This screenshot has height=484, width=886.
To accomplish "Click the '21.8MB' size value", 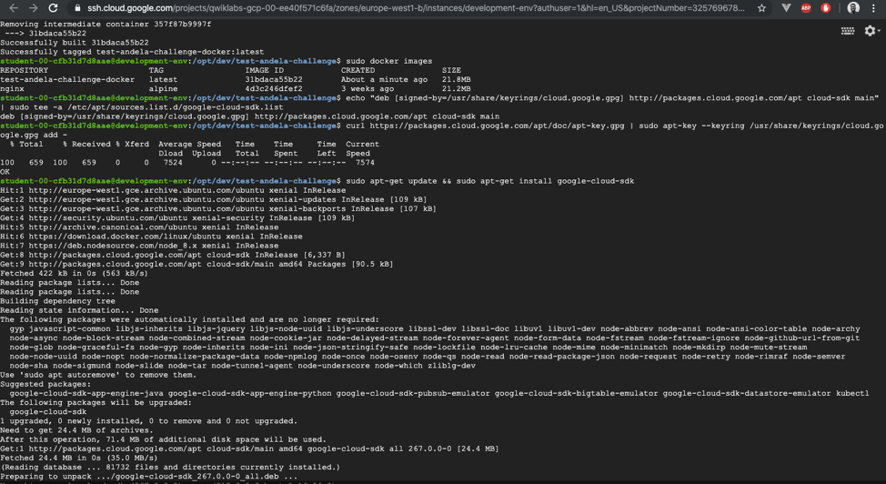I will 456,80.
